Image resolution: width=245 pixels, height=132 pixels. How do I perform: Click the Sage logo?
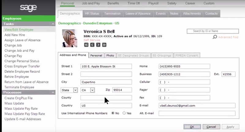[x=28, y=7]
